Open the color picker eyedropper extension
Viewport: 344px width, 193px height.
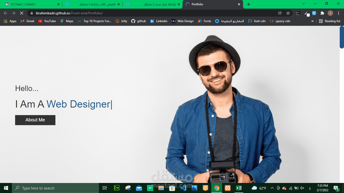coord(306,13)
